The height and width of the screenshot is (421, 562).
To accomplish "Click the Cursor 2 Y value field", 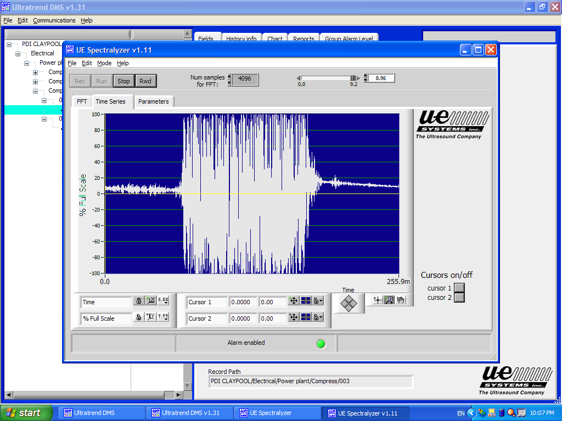I will [x=272, y=318].
